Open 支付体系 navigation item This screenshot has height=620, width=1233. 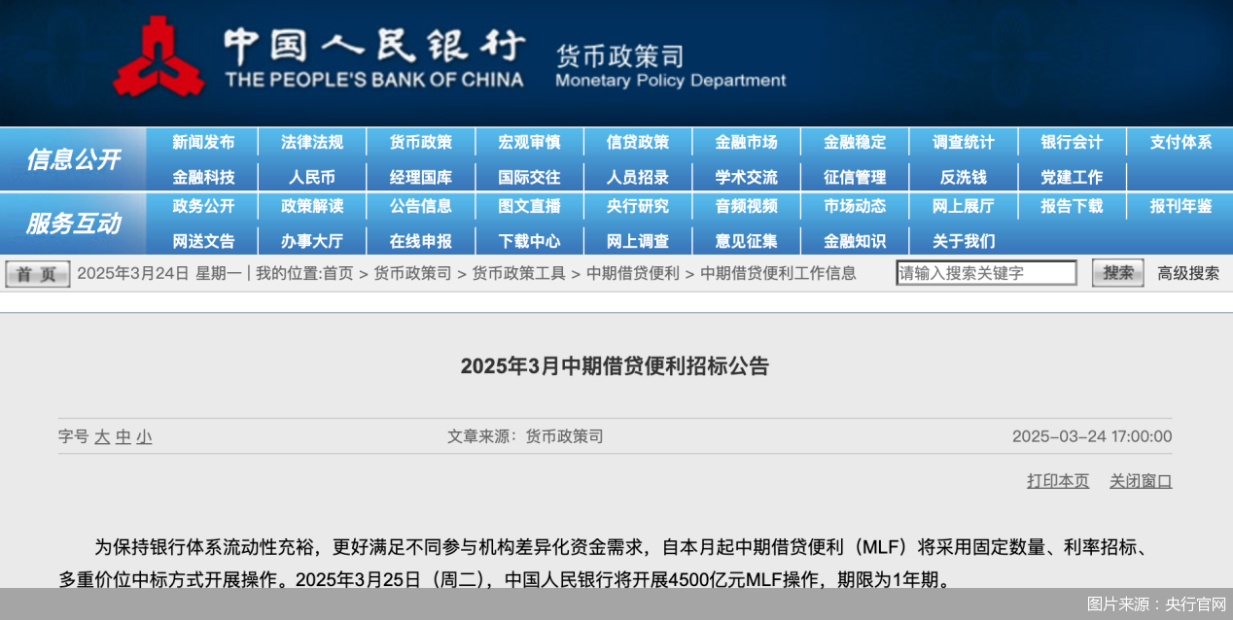1181,142
